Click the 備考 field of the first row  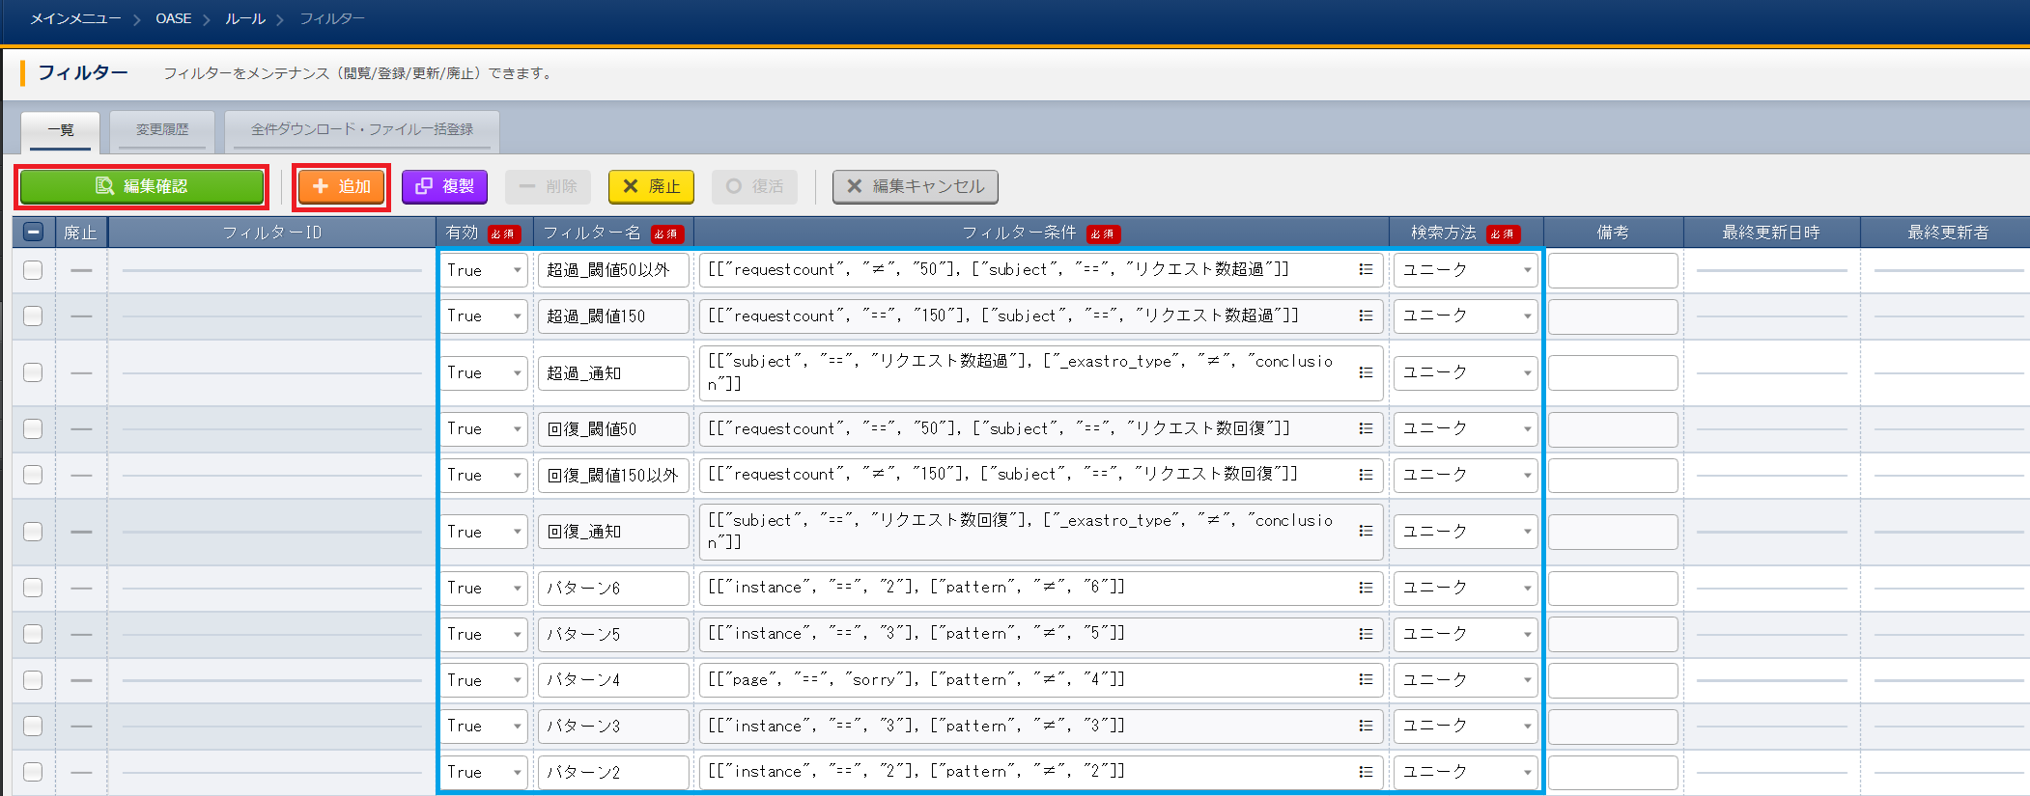[1612, 270]
